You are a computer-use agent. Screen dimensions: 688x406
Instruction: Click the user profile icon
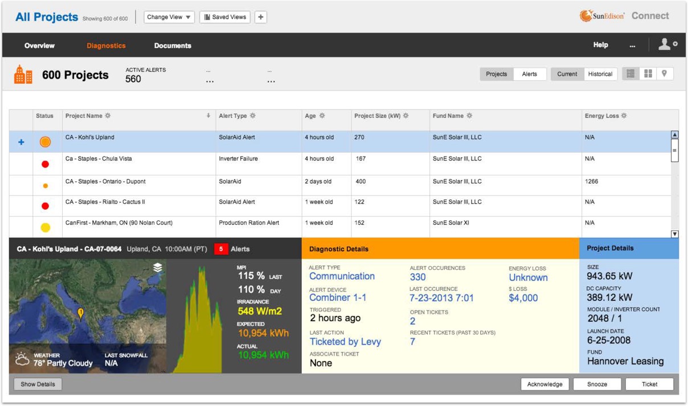pyautogui.click(x=666, y=45)
